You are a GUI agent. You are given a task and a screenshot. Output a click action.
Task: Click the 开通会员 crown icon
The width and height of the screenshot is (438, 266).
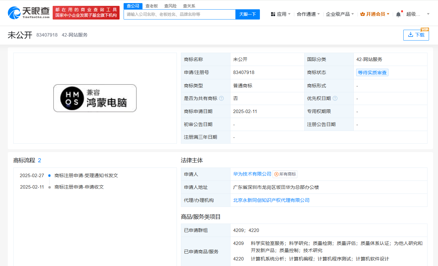coord(362,14)
